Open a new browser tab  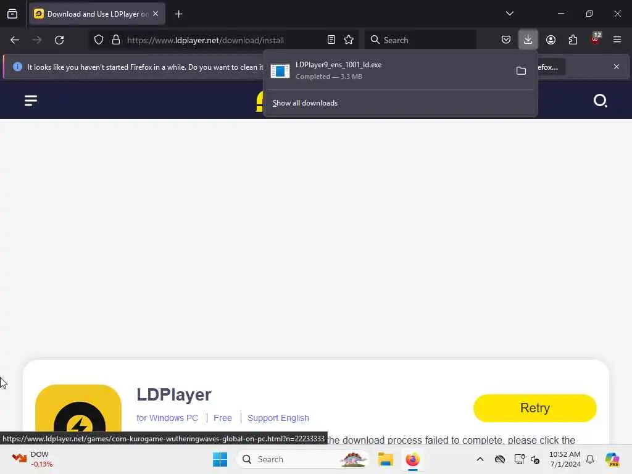pyautogui.click(x=178, y=14)
